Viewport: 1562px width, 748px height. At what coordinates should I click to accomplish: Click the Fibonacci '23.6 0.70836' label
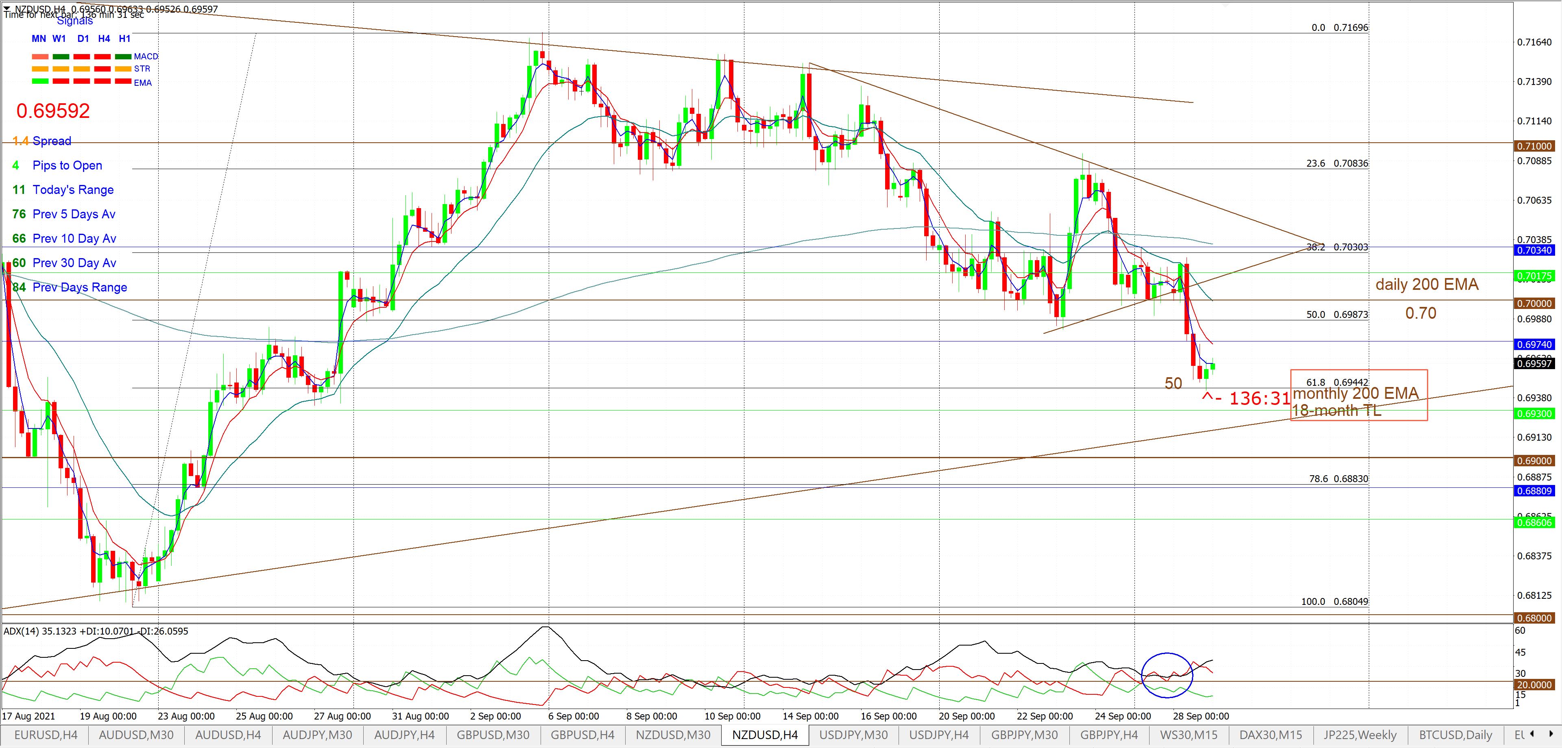click(x=1337, y=164)
